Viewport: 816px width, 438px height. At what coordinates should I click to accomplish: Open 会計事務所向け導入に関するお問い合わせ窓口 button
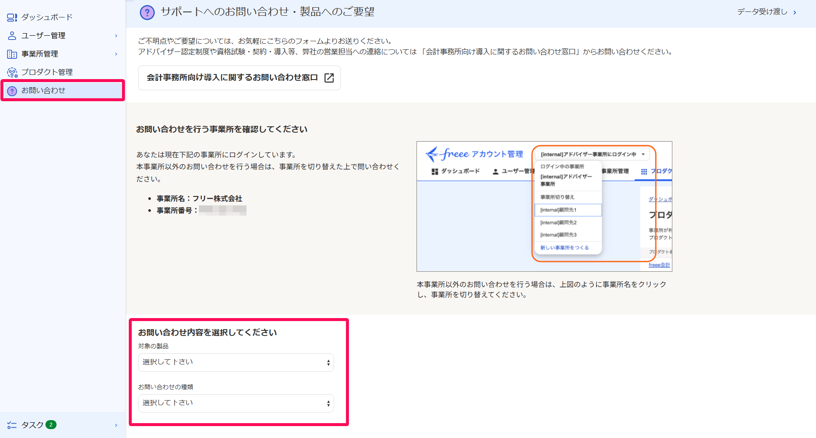pos(239,78)
